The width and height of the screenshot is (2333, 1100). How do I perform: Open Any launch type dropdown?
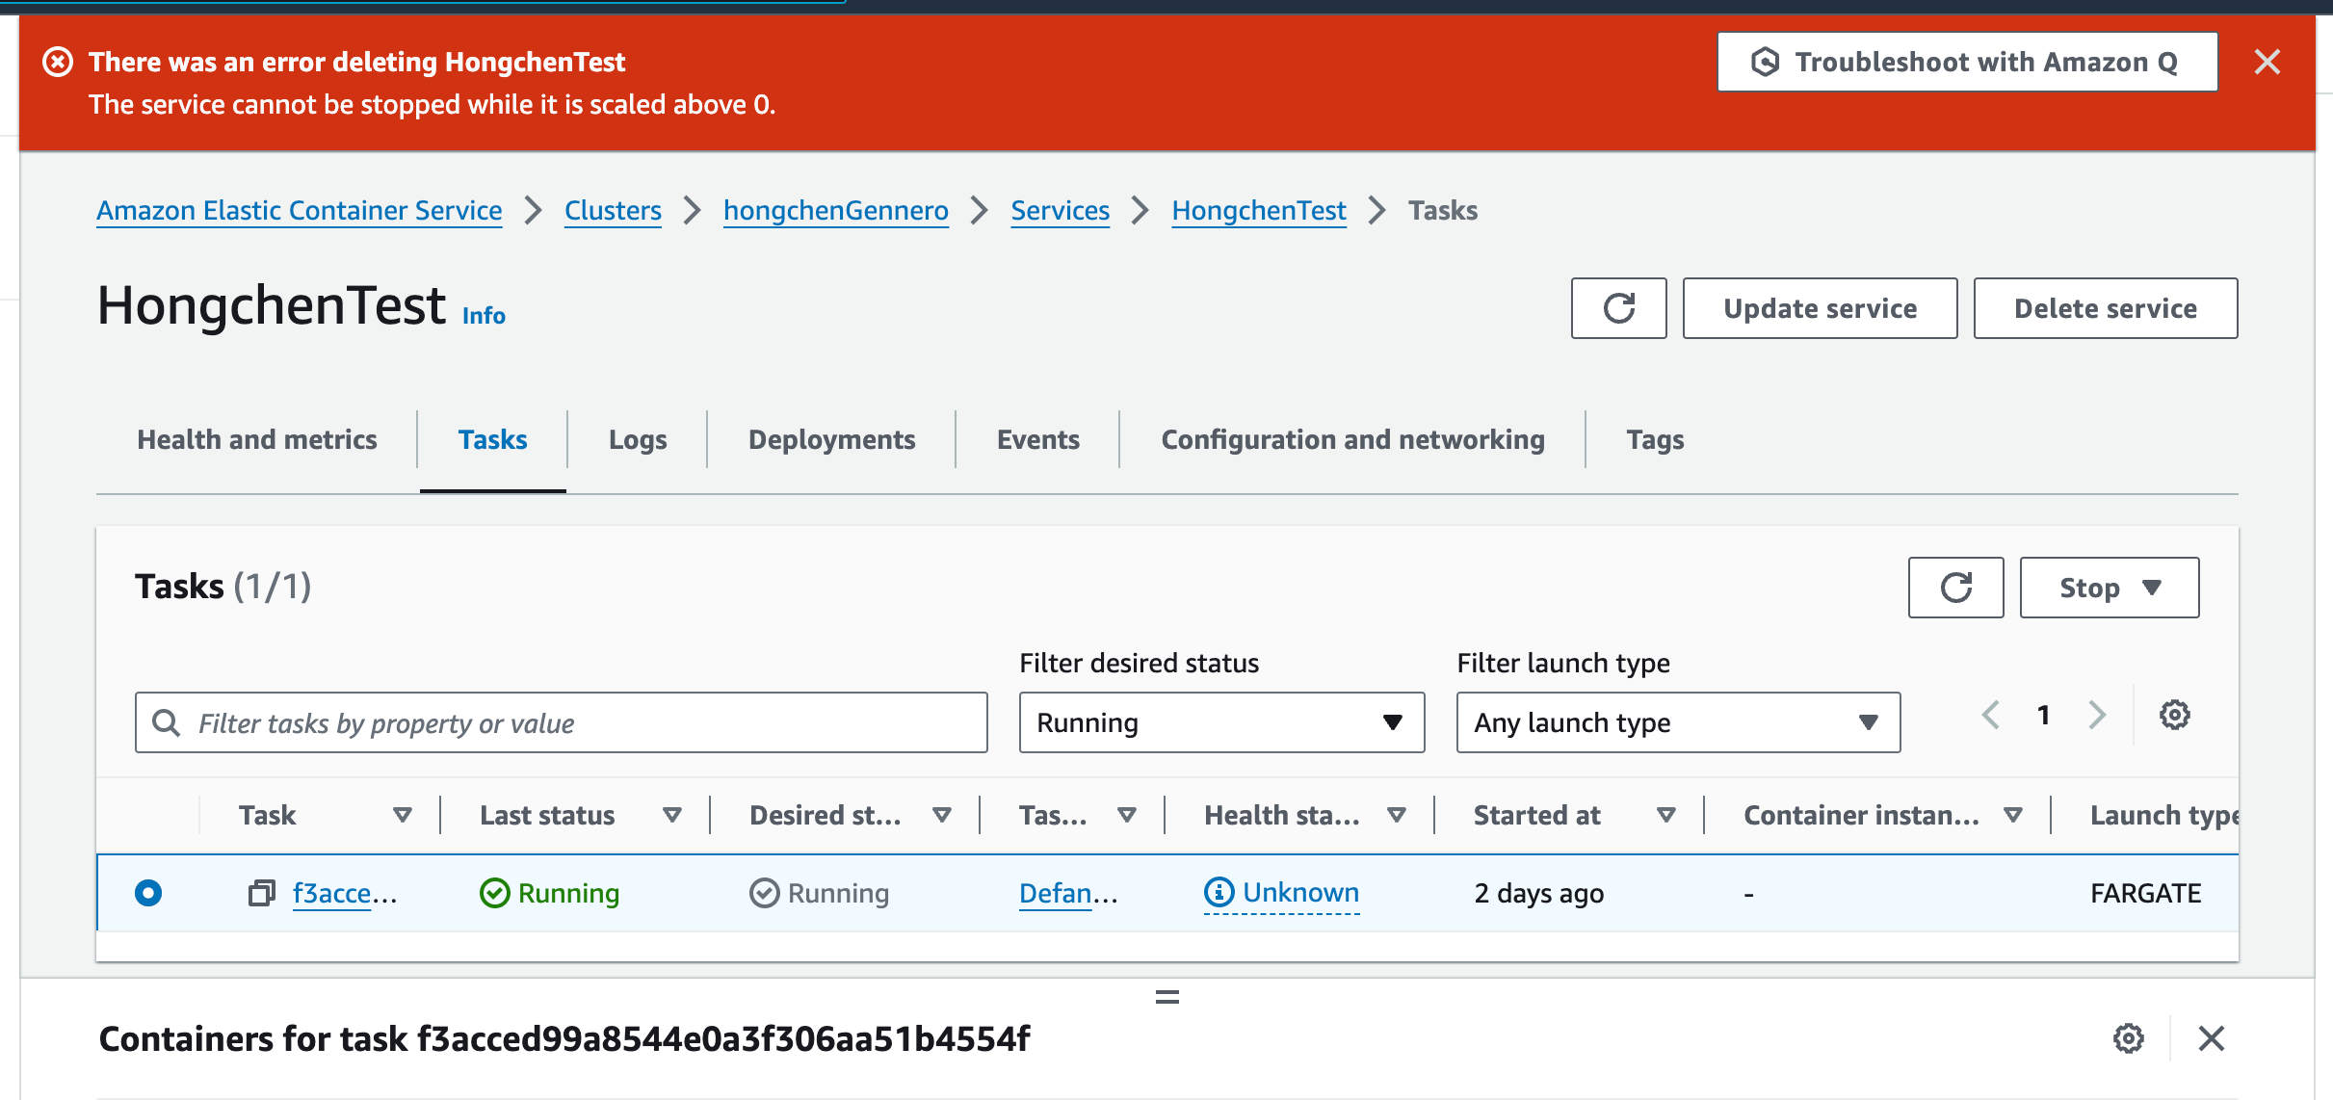coord(1677,722)
